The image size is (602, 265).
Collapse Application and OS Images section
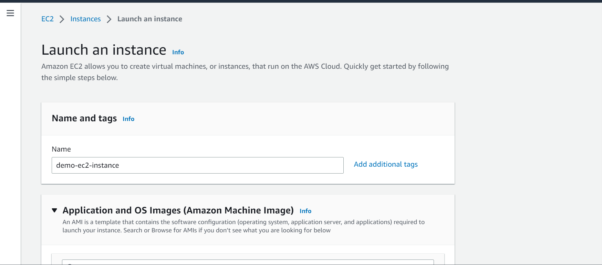point(54,210)
